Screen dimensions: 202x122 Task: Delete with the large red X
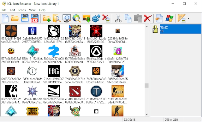tap(148, 18)
